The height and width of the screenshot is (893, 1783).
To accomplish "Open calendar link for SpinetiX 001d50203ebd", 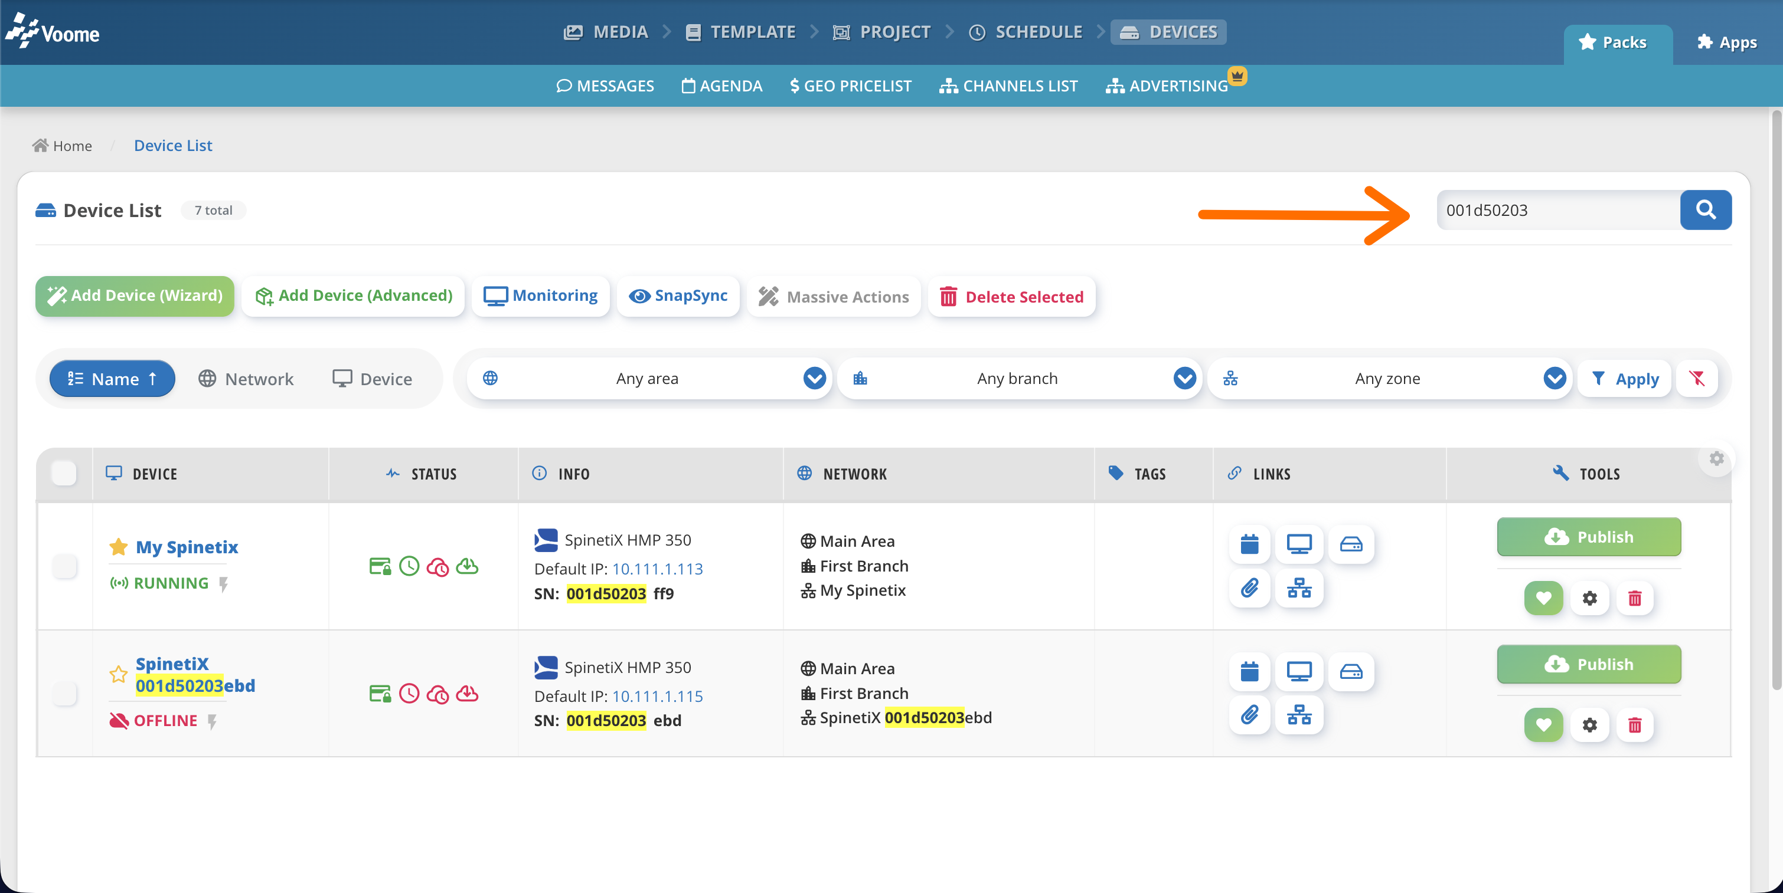I will pyautogui.click(x=1249, y=672).
